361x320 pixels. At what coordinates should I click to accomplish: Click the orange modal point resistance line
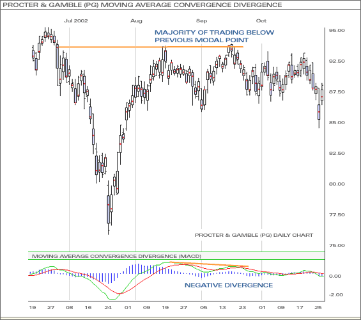click(x=151, y=47)
